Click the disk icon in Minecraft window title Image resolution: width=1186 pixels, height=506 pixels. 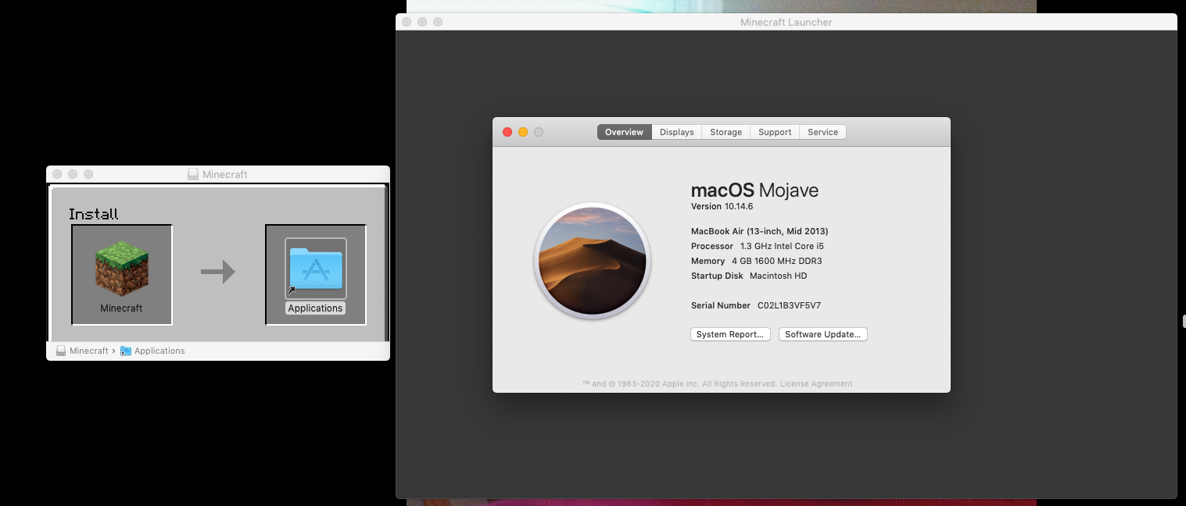pos(193,174)
